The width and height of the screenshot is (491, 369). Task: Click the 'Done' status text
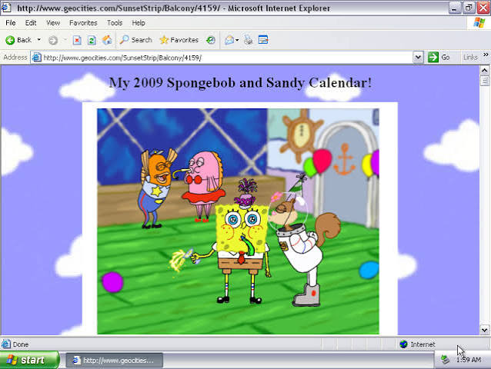(x=21, y=344)
